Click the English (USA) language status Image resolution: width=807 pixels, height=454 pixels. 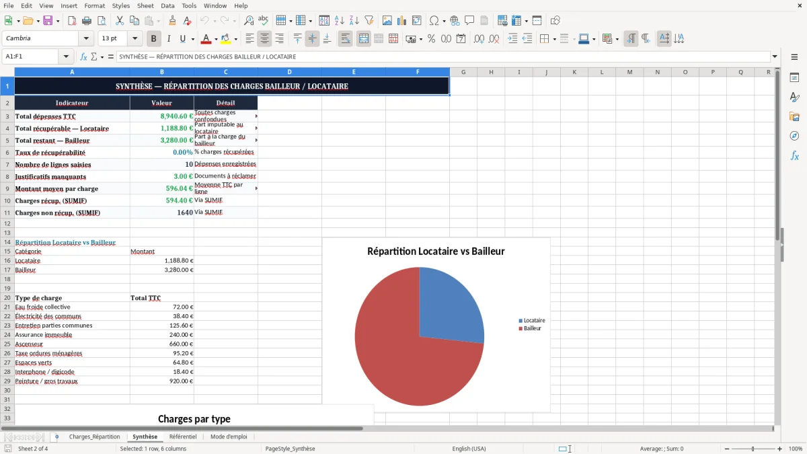click(x=469, y=449)
